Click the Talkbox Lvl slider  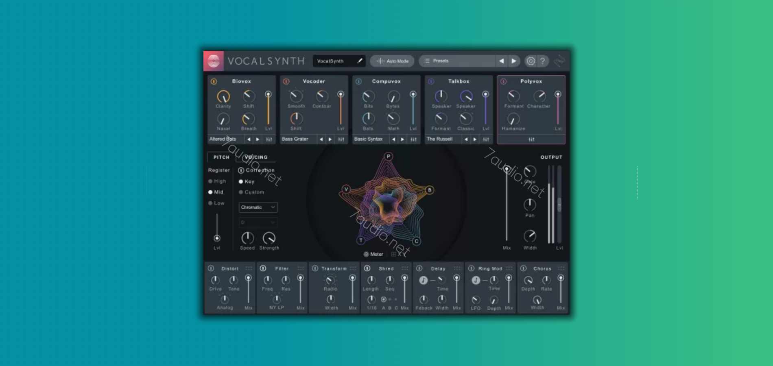tap(485, 108)
